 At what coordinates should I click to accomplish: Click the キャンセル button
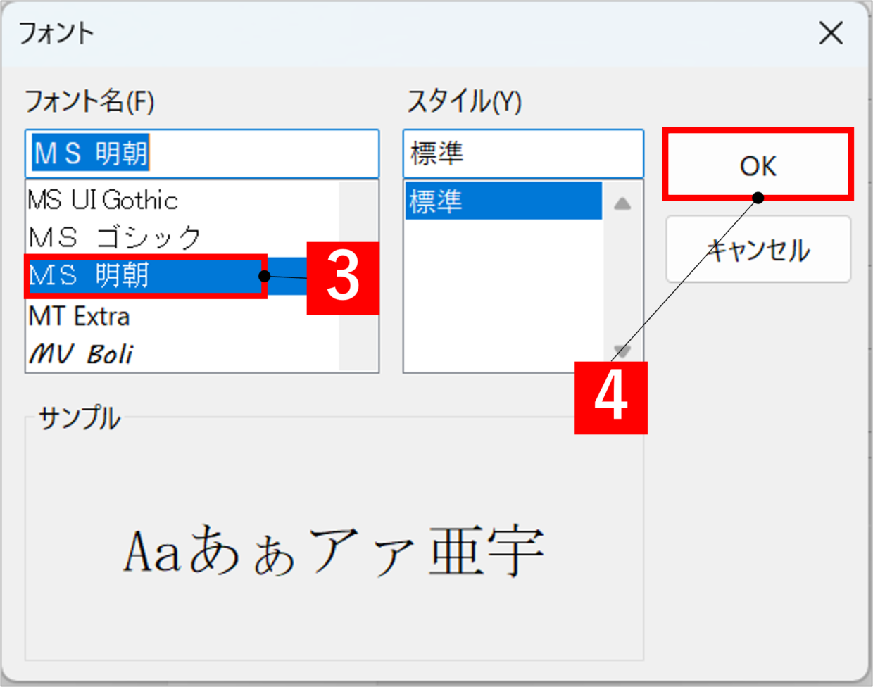tap(758, 249)
